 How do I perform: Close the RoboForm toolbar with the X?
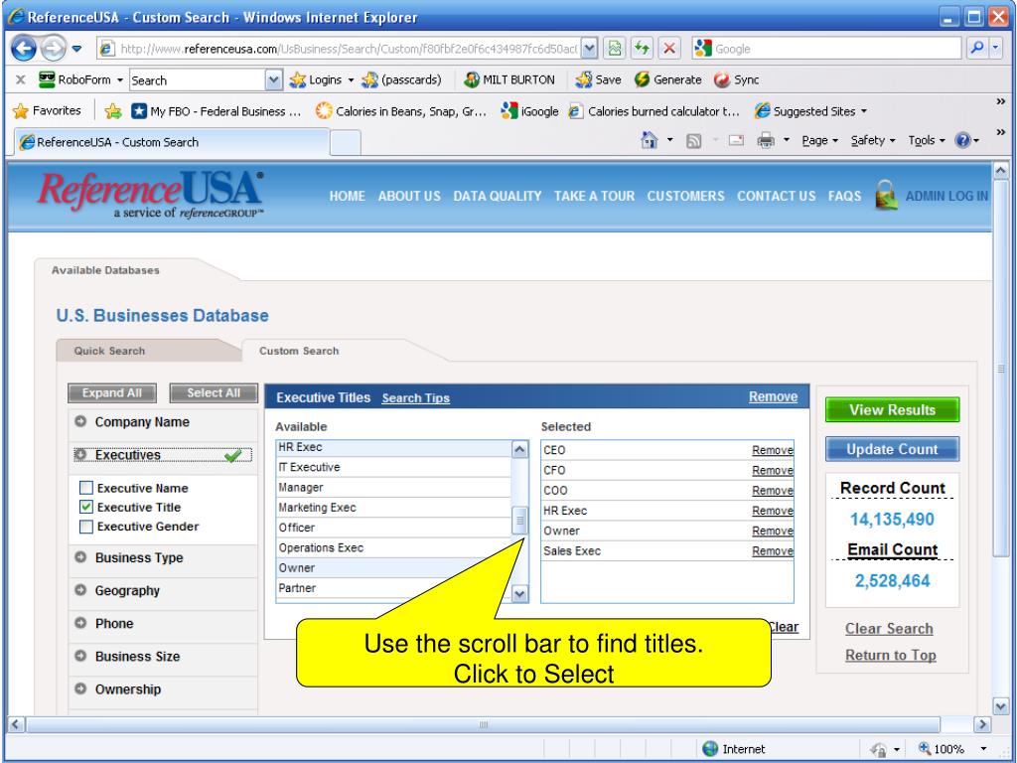[21, 79]
